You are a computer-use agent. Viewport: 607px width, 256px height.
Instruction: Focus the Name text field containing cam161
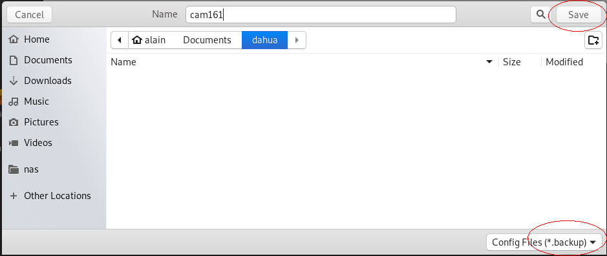[x=321, y=15]
